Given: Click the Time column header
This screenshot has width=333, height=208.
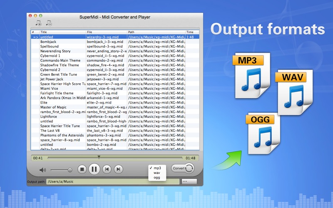Looking at the screenshot, I should tap(190, 32).
